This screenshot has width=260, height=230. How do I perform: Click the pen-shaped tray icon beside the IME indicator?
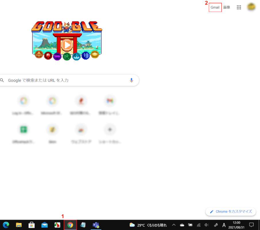pos(216,225)
